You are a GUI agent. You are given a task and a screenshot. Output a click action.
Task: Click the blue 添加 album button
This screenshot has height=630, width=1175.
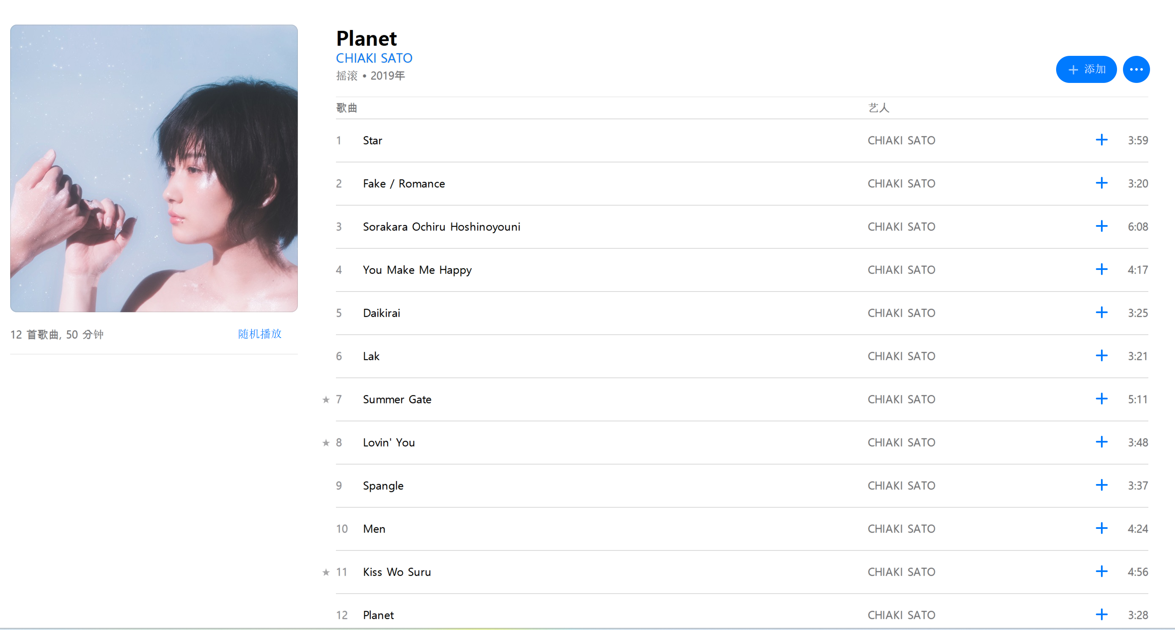1086,69
